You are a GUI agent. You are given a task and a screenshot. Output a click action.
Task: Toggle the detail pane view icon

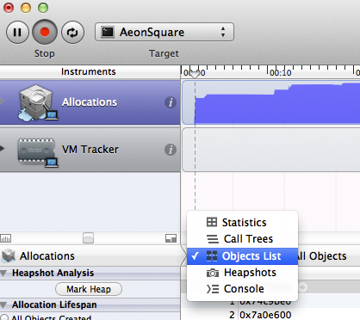[x=171, y=238]
